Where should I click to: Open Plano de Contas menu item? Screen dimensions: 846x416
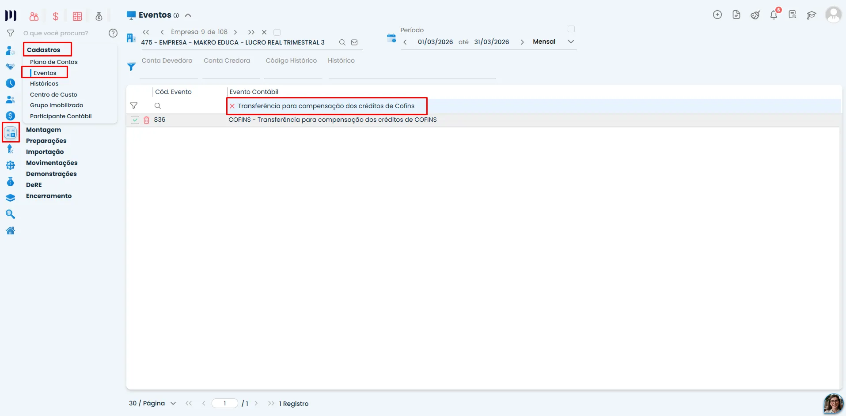click(54, 62)
